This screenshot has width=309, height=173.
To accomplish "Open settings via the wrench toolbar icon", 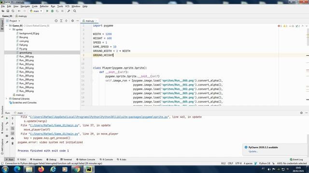I will click(x=69, y=11).
